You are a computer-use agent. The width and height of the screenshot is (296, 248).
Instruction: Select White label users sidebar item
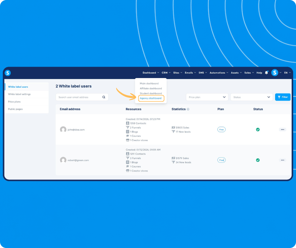[x=18, y=87]
